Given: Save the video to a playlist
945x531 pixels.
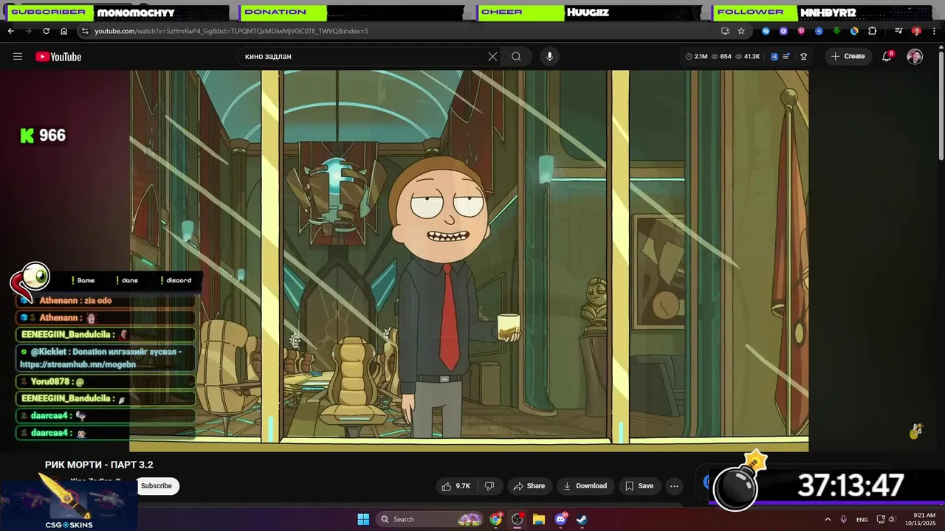Looking at the screenshot, I should point(639,486).
